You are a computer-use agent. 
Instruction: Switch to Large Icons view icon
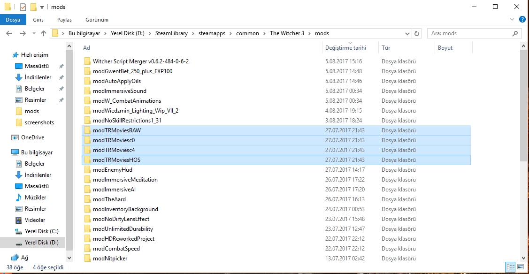[520, 267]
